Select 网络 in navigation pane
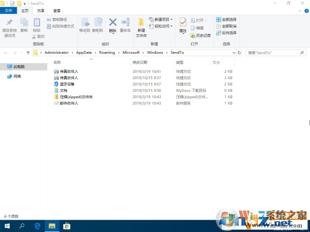 coord(17,76)
